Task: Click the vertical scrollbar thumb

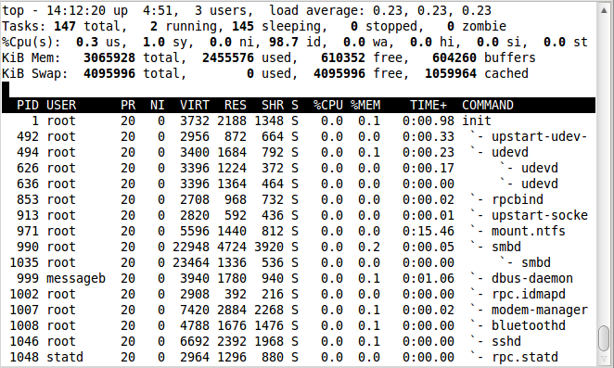Action: [x=604, y=338]
